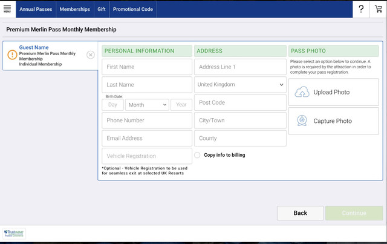Open the United Kingdom country dropdown

point(240,85)
